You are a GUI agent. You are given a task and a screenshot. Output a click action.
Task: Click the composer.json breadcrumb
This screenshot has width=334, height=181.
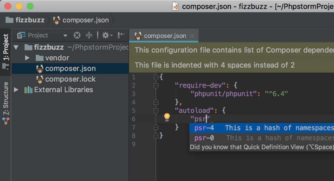pos(81,20)
